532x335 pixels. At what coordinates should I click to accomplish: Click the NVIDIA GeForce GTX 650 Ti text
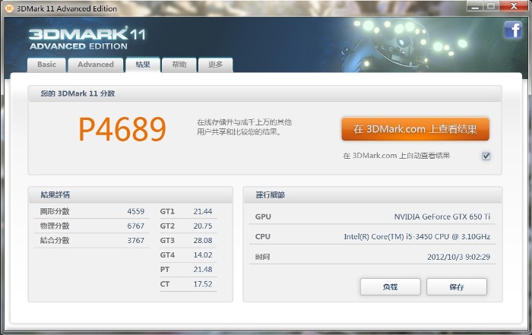pyautogui.click(x=442, y=216)
